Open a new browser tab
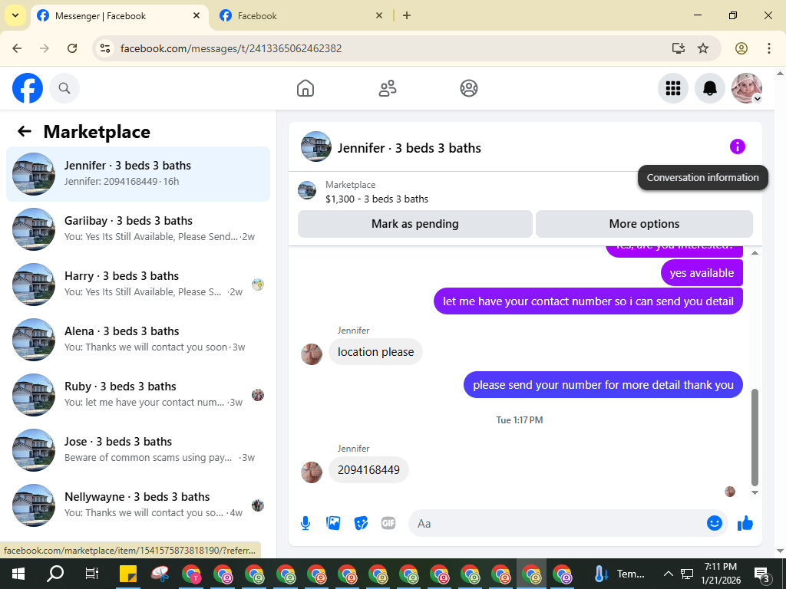Viewport: 786px width, 589px height. [x=407, y=15]
